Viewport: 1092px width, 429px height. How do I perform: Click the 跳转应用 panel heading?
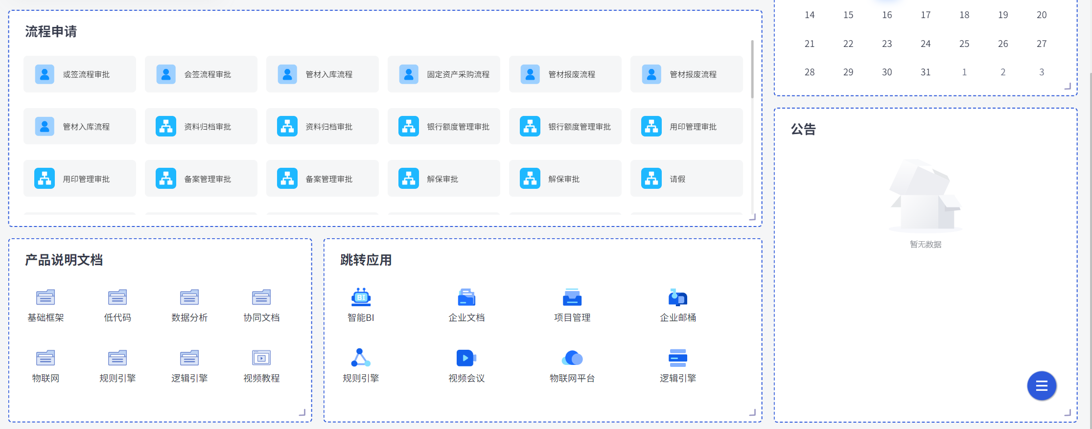click(x=366, y=260)
